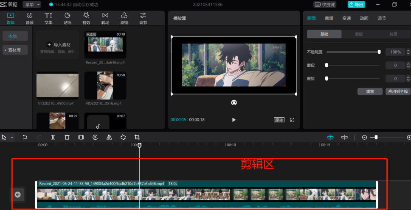Switch to the 音频 audio tab in top toolbar
The width and height of the screenshot is (411, 210).
(30, 18)
